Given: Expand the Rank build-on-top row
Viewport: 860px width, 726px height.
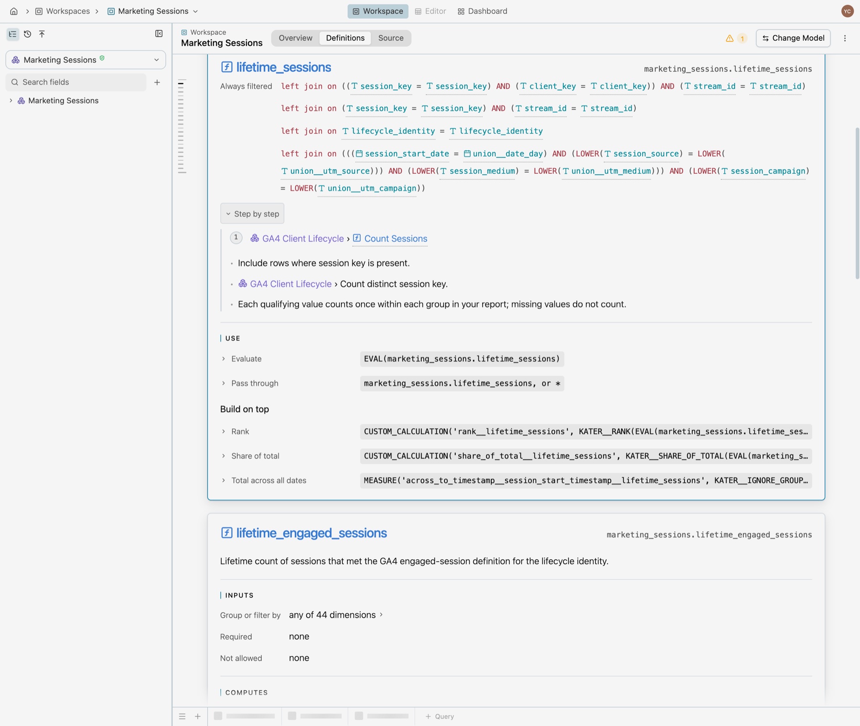Looking at the screenshot, I should click(223, 431).
